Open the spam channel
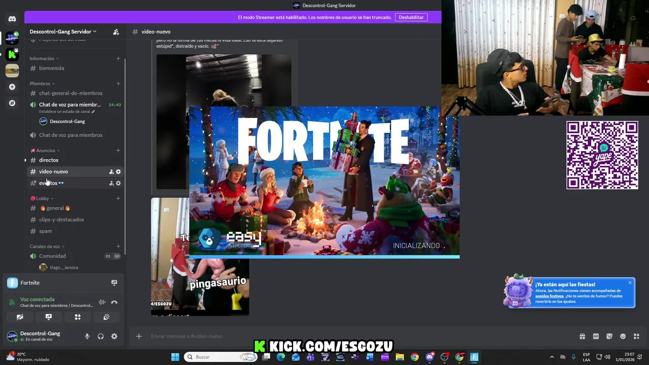The height and width of the screenshot is (365, 649). [75, 231]
